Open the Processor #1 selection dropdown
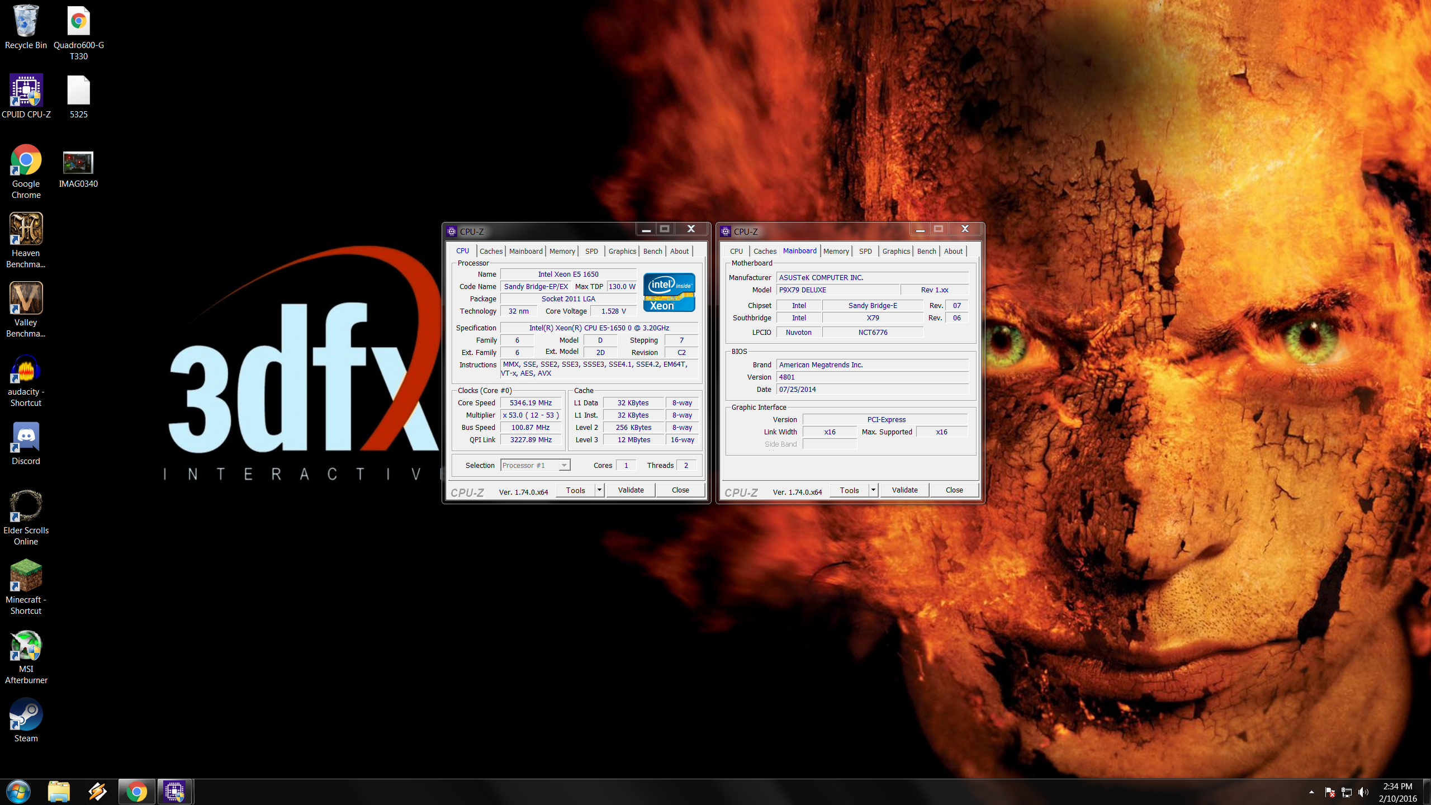The width and height of the screenshot is (1431, 805). (x=535, y=465)
